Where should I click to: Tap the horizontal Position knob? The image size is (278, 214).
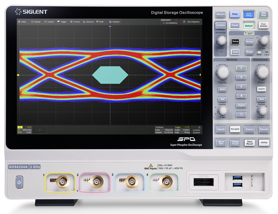click(x=262, y=111)
